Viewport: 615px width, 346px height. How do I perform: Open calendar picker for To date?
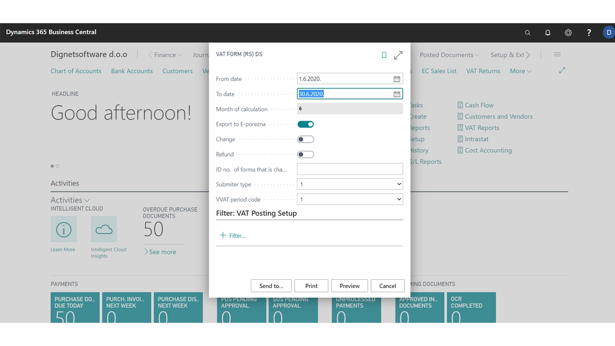(x=397, y=94)
